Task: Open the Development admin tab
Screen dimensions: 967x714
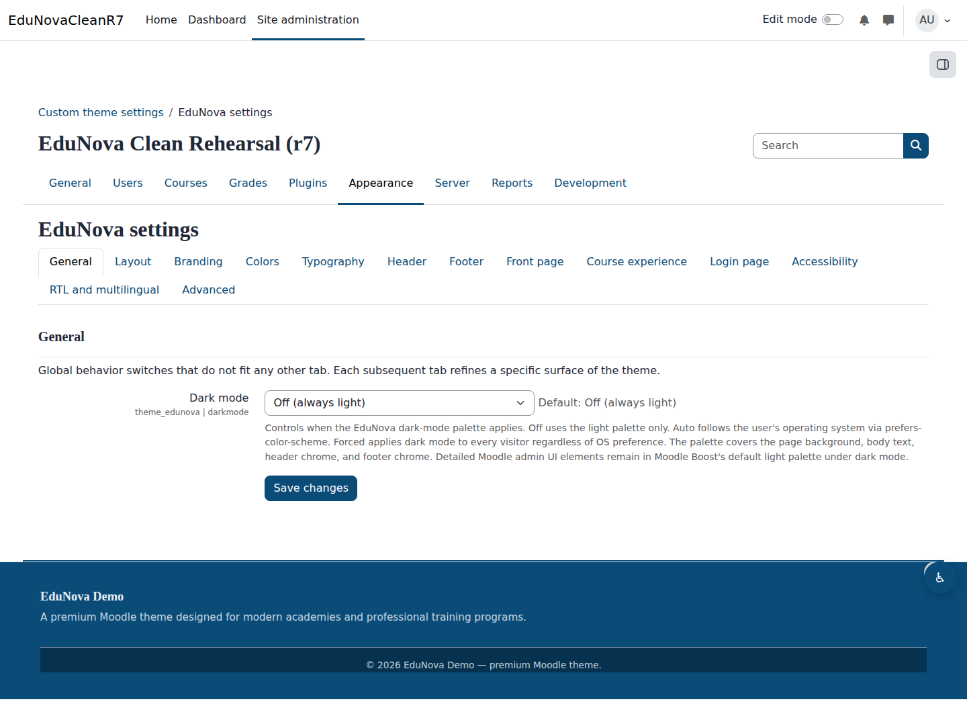Action: coord(590,183)
